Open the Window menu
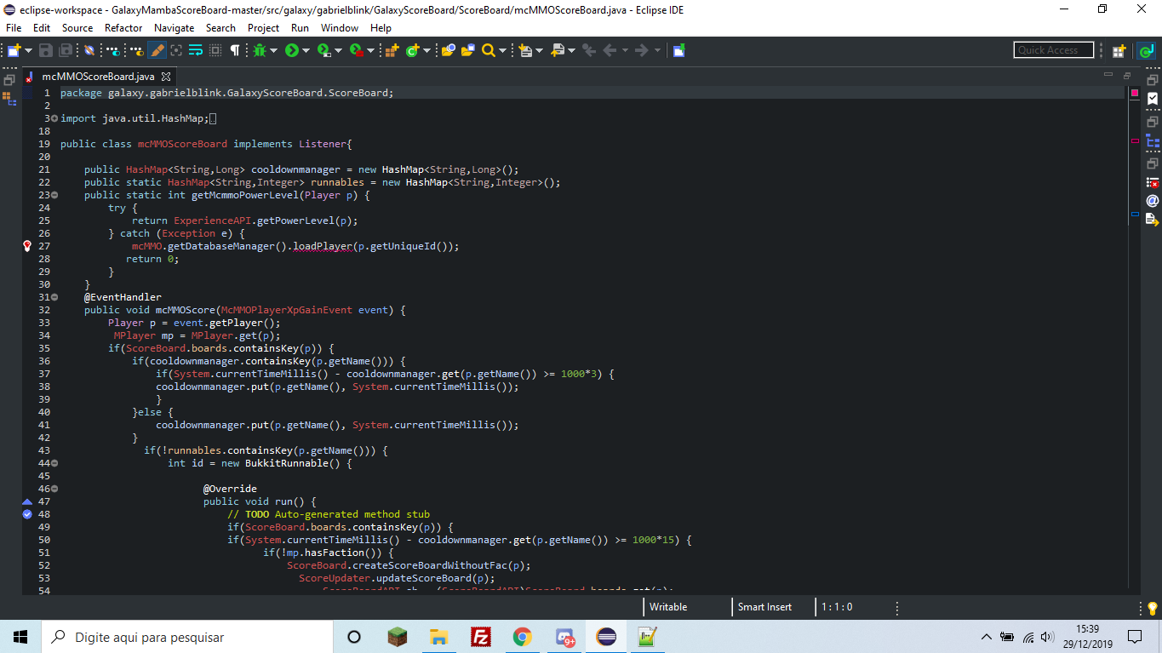The width and height of the screenshot is (1162, 653). (x=340, y=27)
